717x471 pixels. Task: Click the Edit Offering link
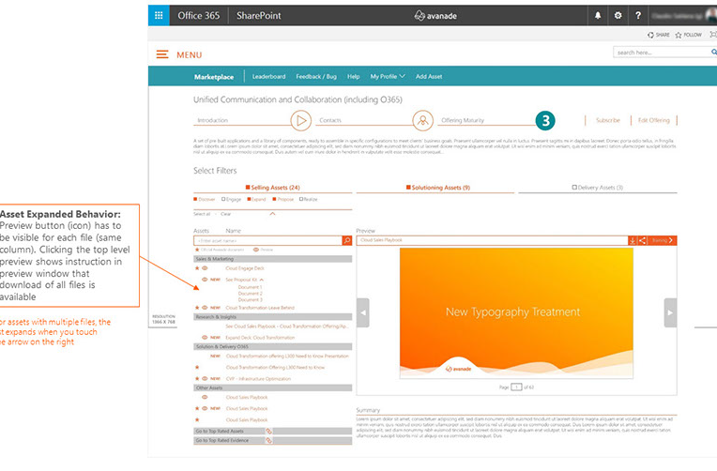point(654,120)
